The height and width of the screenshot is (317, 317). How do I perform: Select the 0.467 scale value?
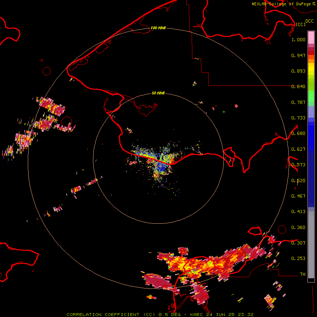click(298, 196)
